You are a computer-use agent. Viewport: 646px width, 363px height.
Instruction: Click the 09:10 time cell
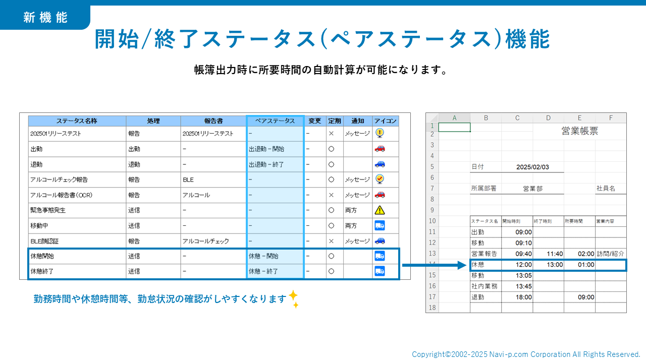[517, 243]
